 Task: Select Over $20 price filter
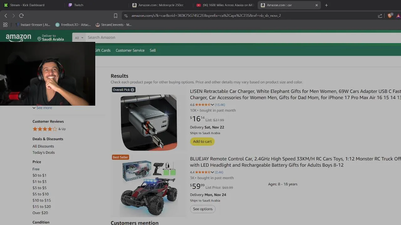pyautogui.click(x=40, y=213)
